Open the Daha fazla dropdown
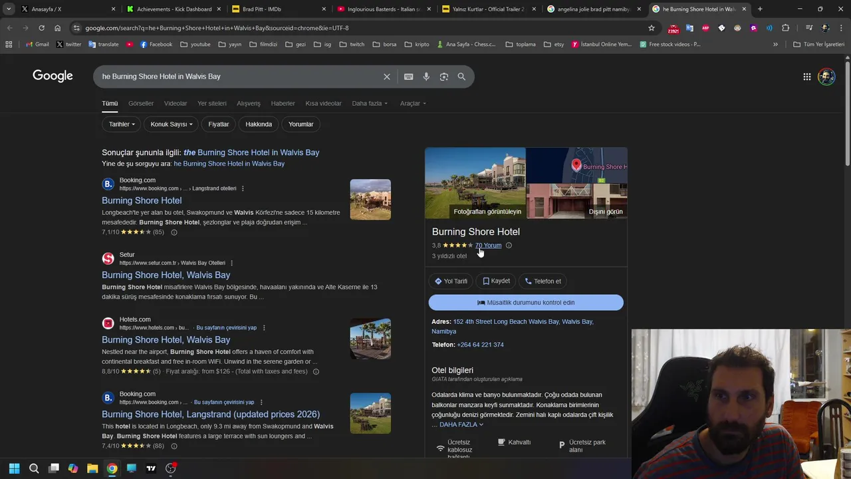This screenshot has height=479, width=851. [x=370, y=104]
